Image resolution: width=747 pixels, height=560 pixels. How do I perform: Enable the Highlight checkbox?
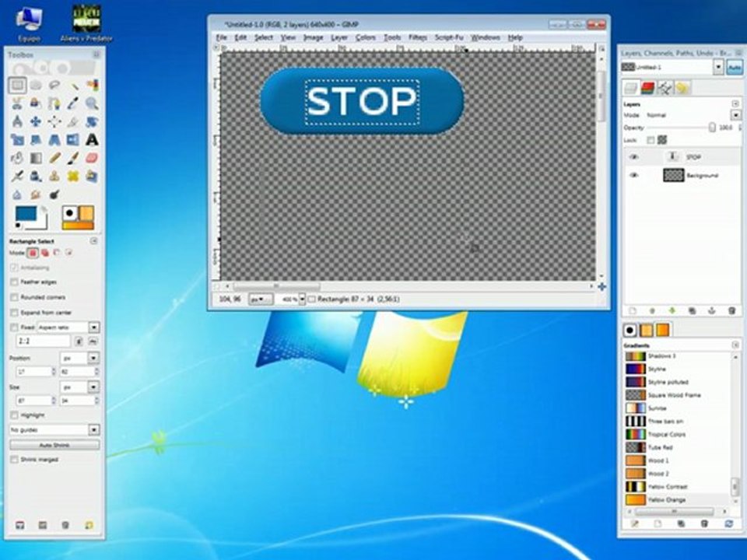pyautogui.click(x=14, y=415)
